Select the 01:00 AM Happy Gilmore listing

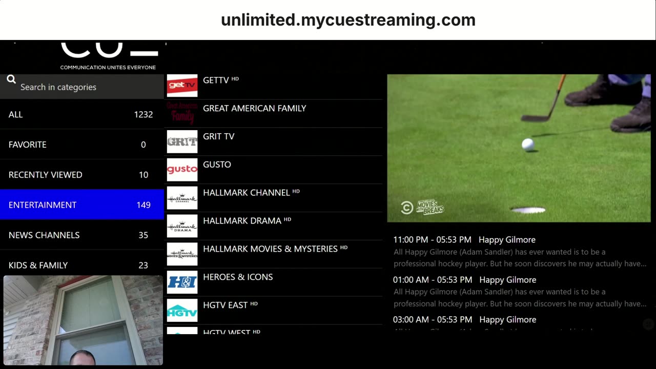520,292
